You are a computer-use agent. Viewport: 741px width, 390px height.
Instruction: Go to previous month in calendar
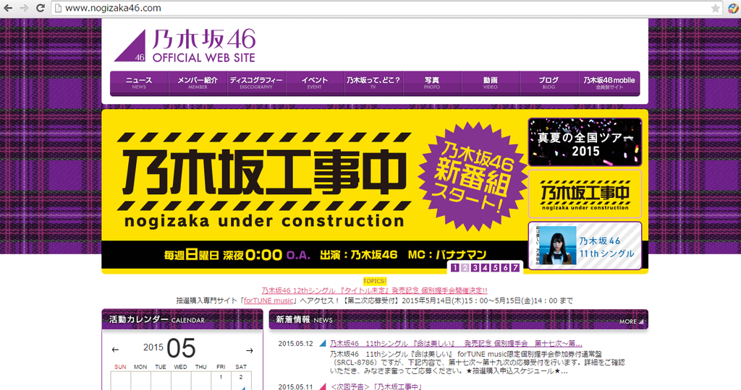115,350
